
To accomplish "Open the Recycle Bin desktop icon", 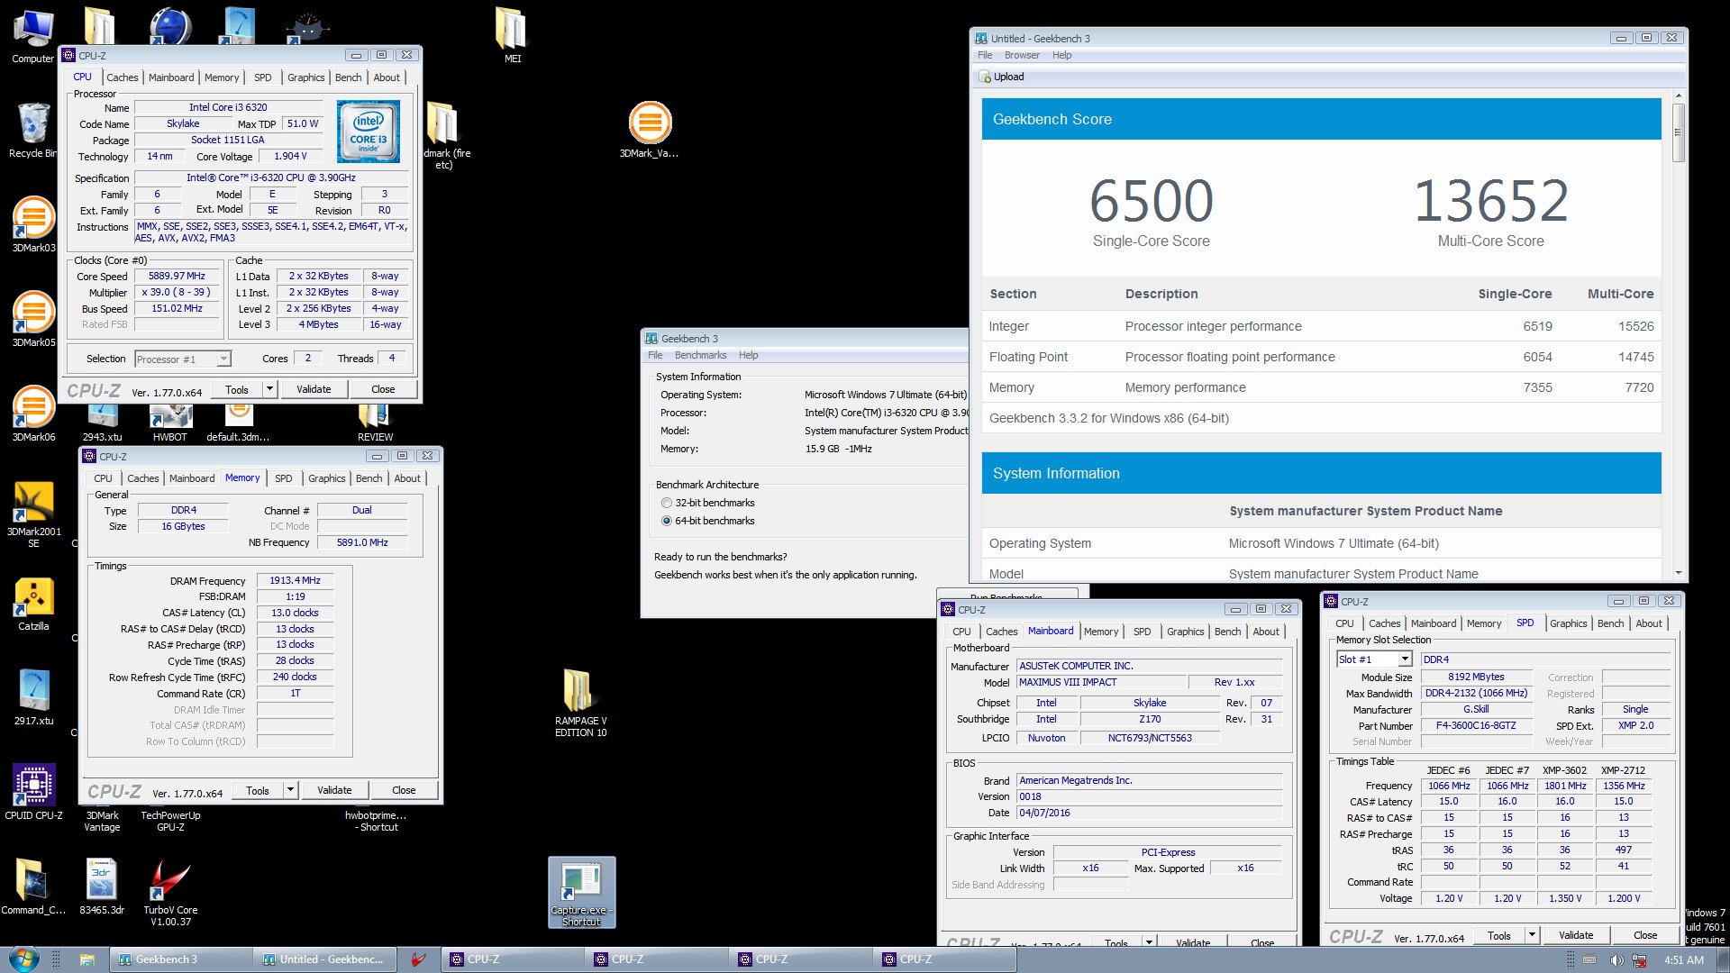I will [x=32, y=131].
